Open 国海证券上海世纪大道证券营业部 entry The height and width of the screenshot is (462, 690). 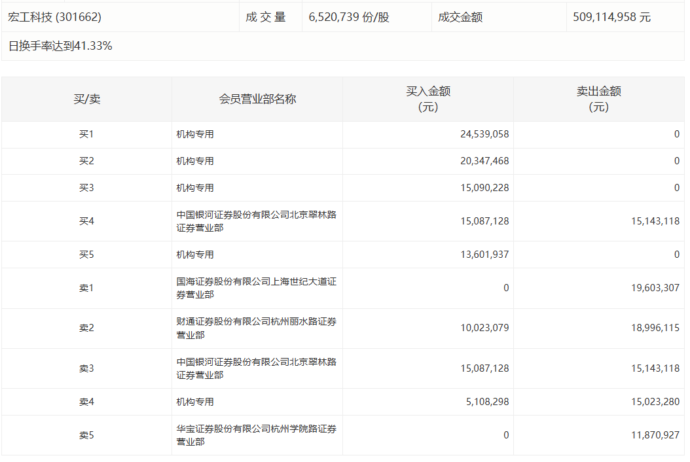point(256,288)
